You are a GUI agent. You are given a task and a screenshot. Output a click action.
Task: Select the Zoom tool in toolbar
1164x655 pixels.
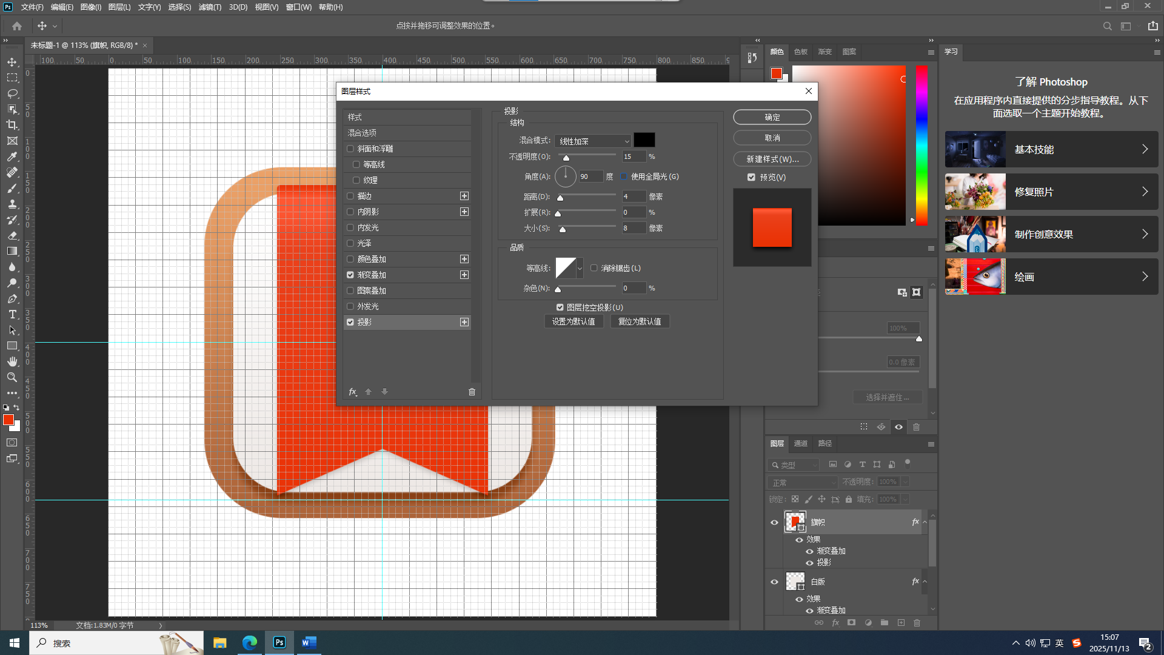click(x=12, y=377)
